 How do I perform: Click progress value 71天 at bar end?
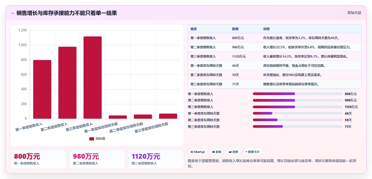tap(348, 127)
